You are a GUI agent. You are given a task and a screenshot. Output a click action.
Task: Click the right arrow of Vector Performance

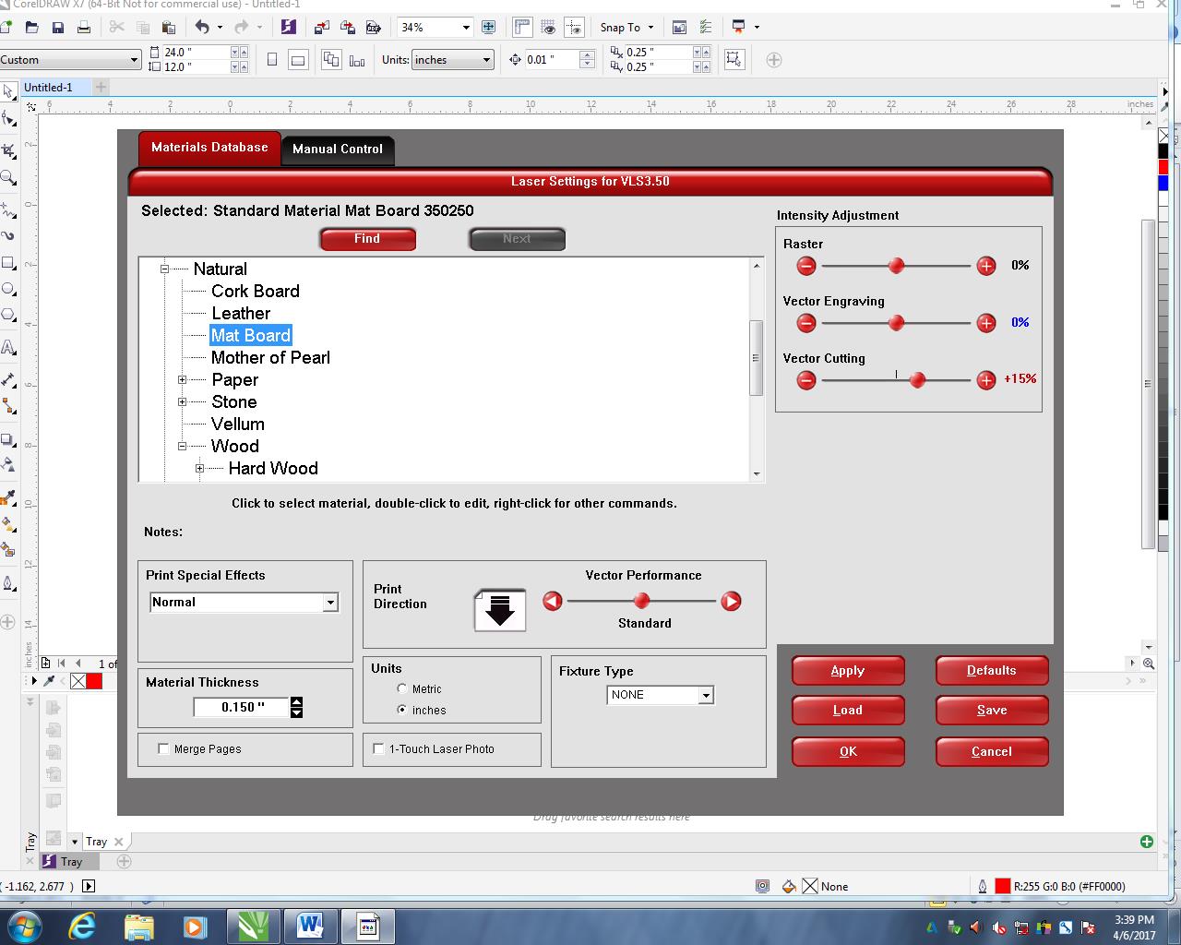click(731, 602)
